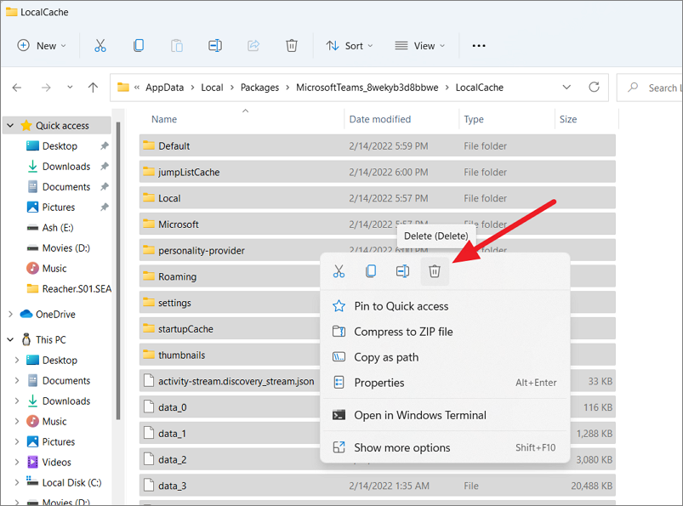Screen dimensions: 683x506
Task: Sort by the Type column header
Action: (474, 119)
